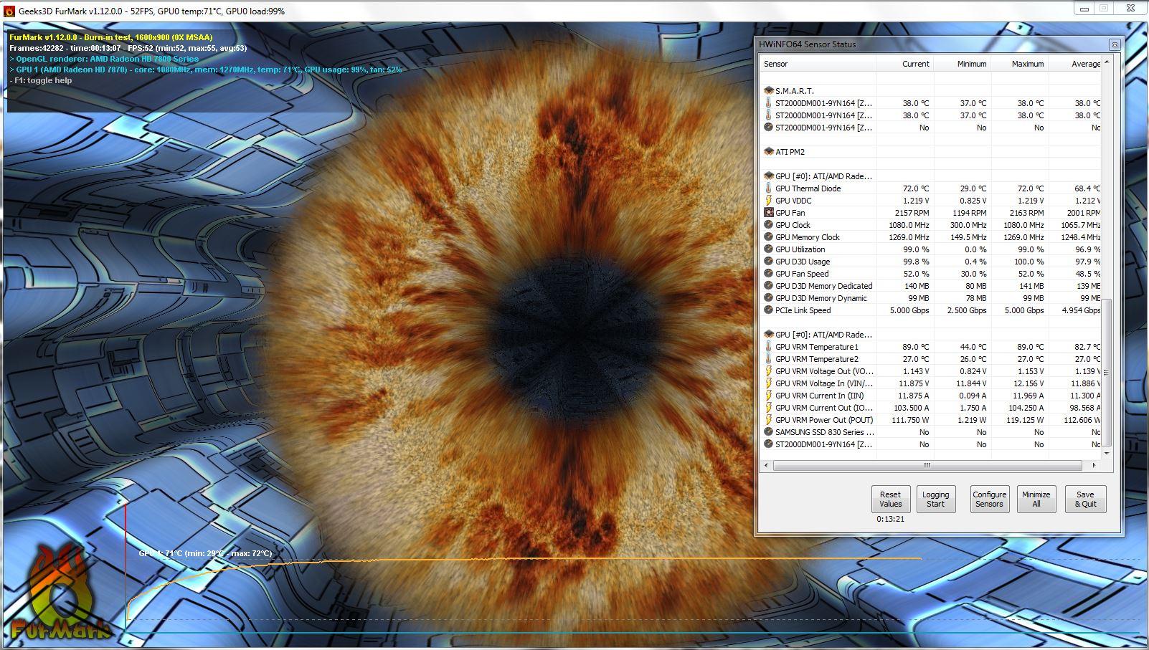Viewport: 1149px width, 650px height.
Task: Click the GPU VRM Power Out bolt icon
Action: (769, 420)
